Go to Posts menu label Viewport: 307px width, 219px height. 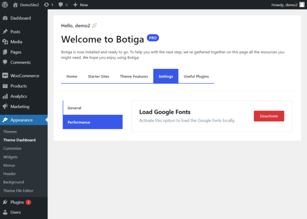[x=15, y=32]
